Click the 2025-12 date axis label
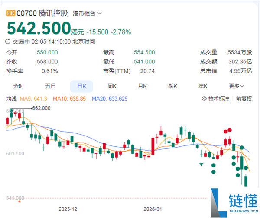The height and width of the screenshot is (218, 260). point(68,209)
